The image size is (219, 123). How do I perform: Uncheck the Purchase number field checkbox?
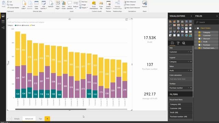click(199, 48)
